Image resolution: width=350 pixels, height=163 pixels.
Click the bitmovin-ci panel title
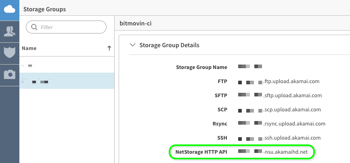135,23
